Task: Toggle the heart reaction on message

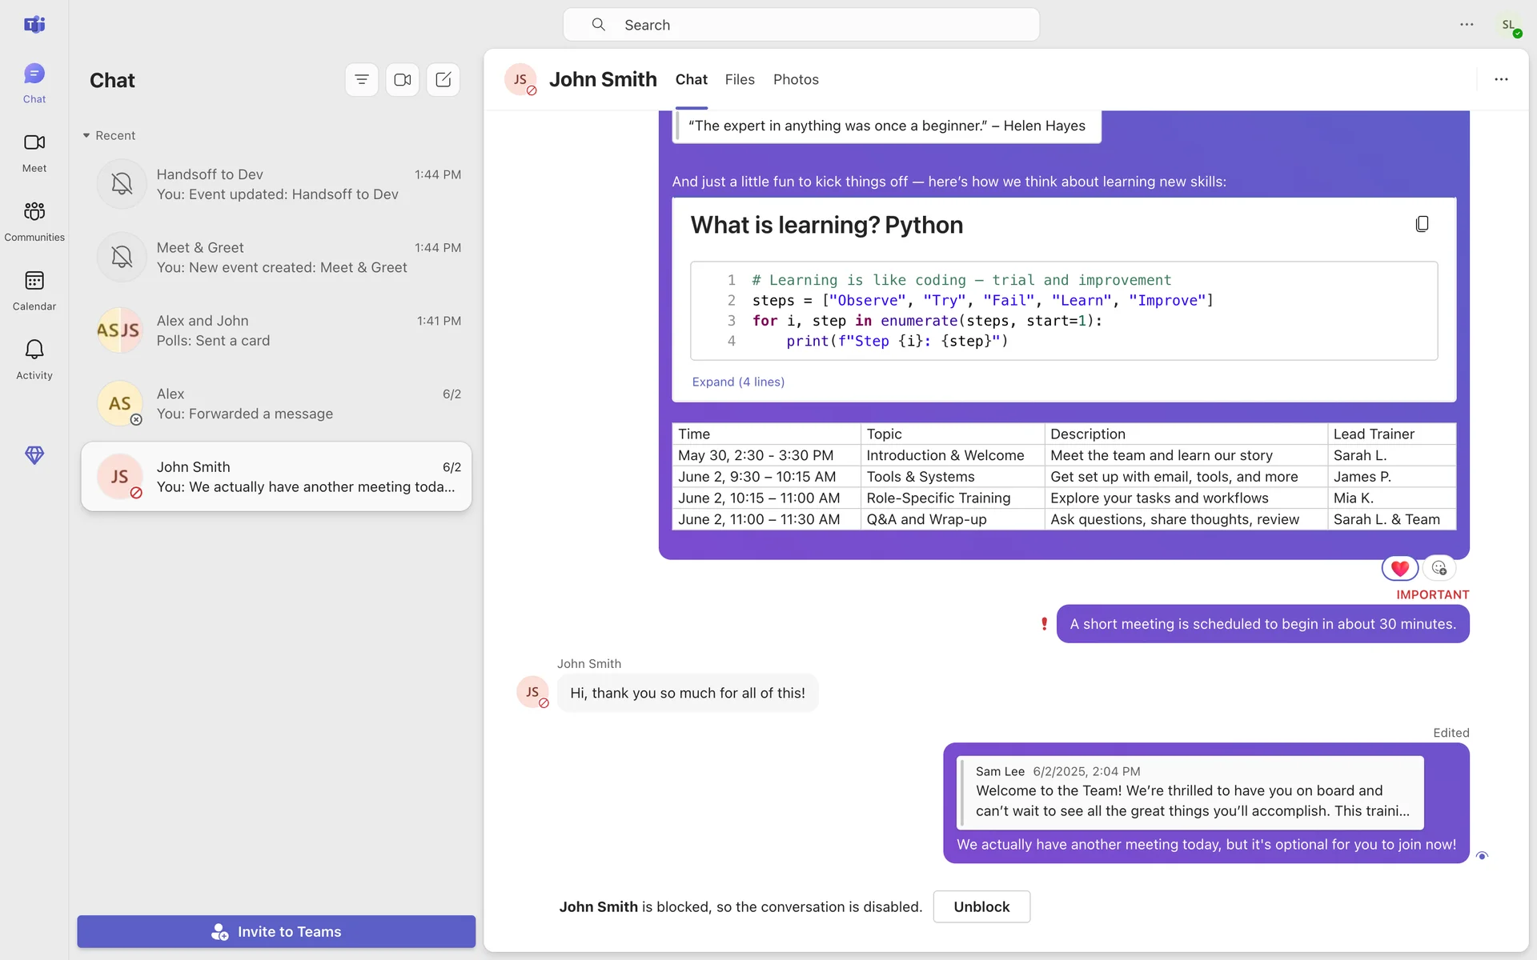Action: 1399,569
